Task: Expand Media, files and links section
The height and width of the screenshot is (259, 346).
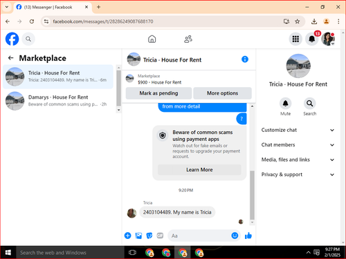Action: click(x=298, y=160)
